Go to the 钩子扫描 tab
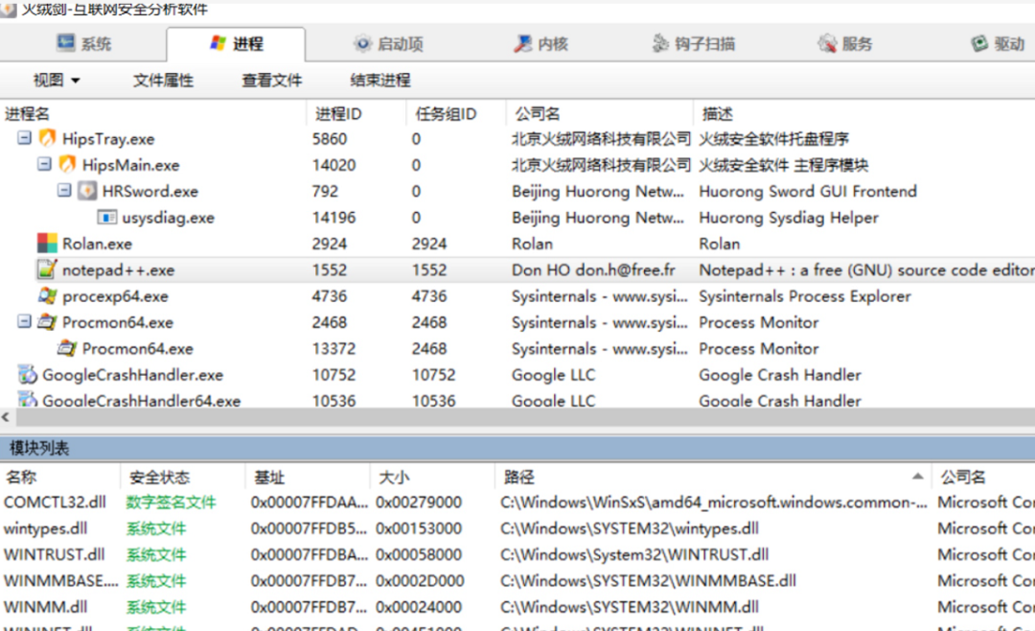Image resolution: width=1035 pixels, height=631 pixels. tap(693, 44)
